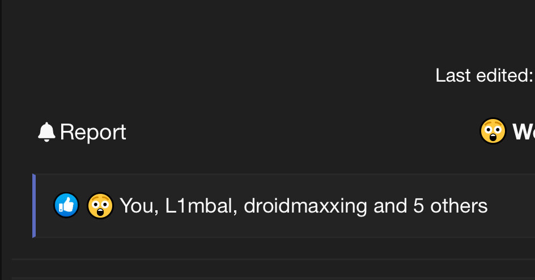Click empty space between Report and Wow

coord(300,132)
